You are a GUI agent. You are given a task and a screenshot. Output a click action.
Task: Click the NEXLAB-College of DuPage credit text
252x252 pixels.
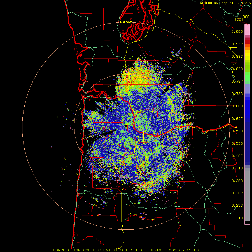pyautogui.click(x=223, y=3)
